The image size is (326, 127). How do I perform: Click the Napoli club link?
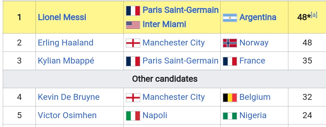[x=155, y=115]
